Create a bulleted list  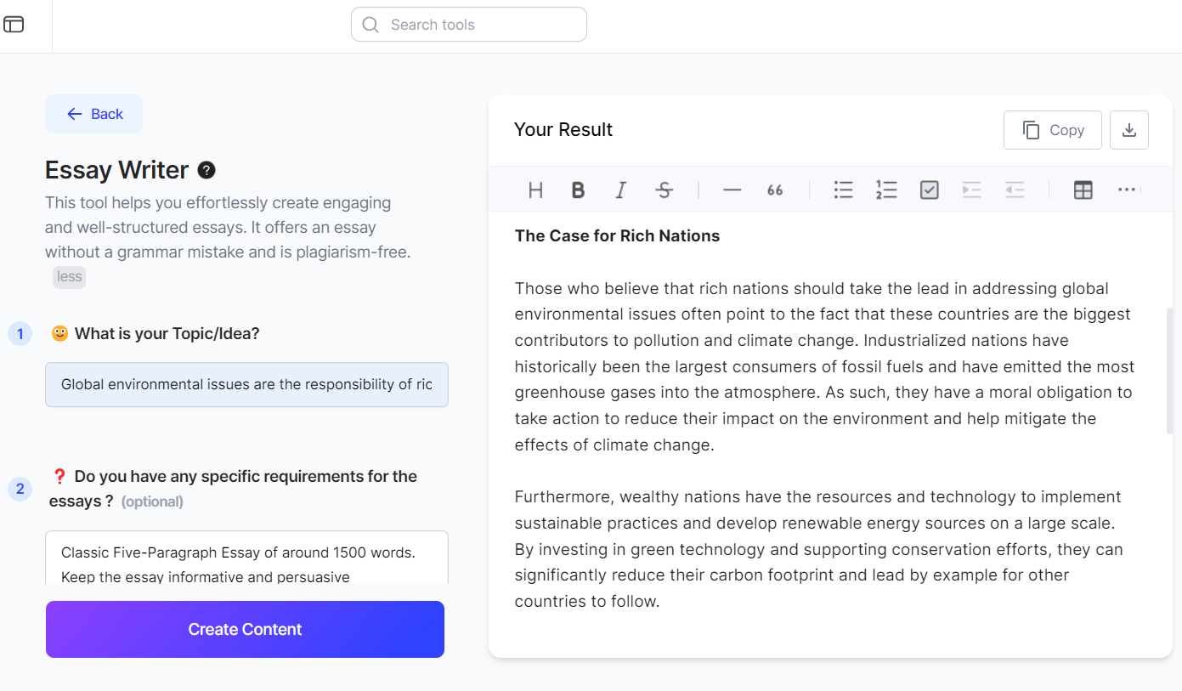pos(843,190)
